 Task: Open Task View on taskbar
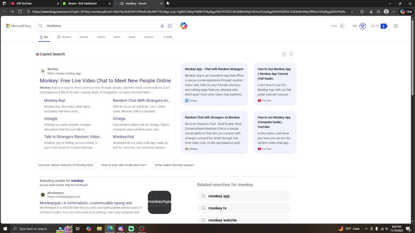point(78,229)
